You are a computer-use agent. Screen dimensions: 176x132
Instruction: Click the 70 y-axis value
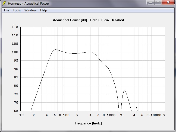pos(16,102)
